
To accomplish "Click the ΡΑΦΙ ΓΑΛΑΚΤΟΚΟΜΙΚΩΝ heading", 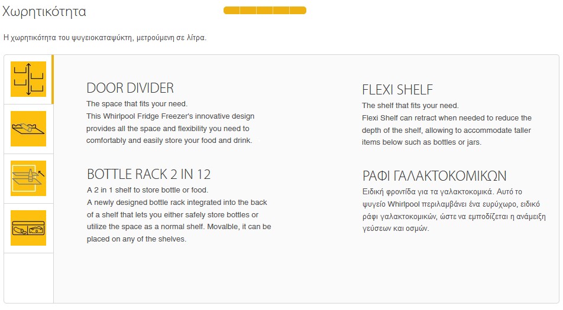I will point(435,176).
